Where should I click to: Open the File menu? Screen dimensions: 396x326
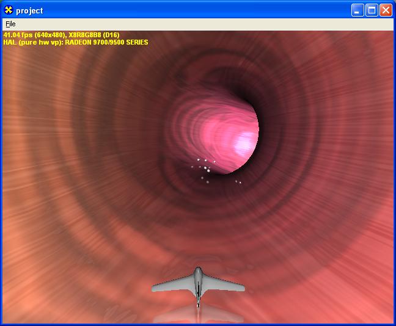pyautogui.click(x=10, y=24)
